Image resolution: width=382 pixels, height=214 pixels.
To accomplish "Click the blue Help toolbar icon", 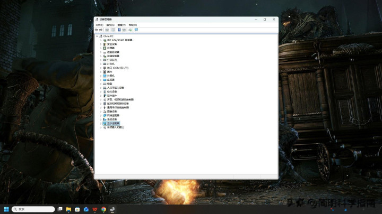I will coord(118,30).
